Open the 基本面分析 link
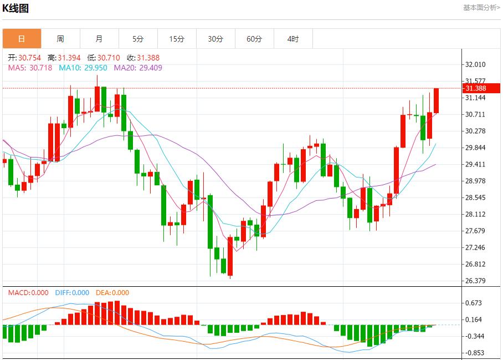This screenshot has width=503, height=360. (481, 8)
